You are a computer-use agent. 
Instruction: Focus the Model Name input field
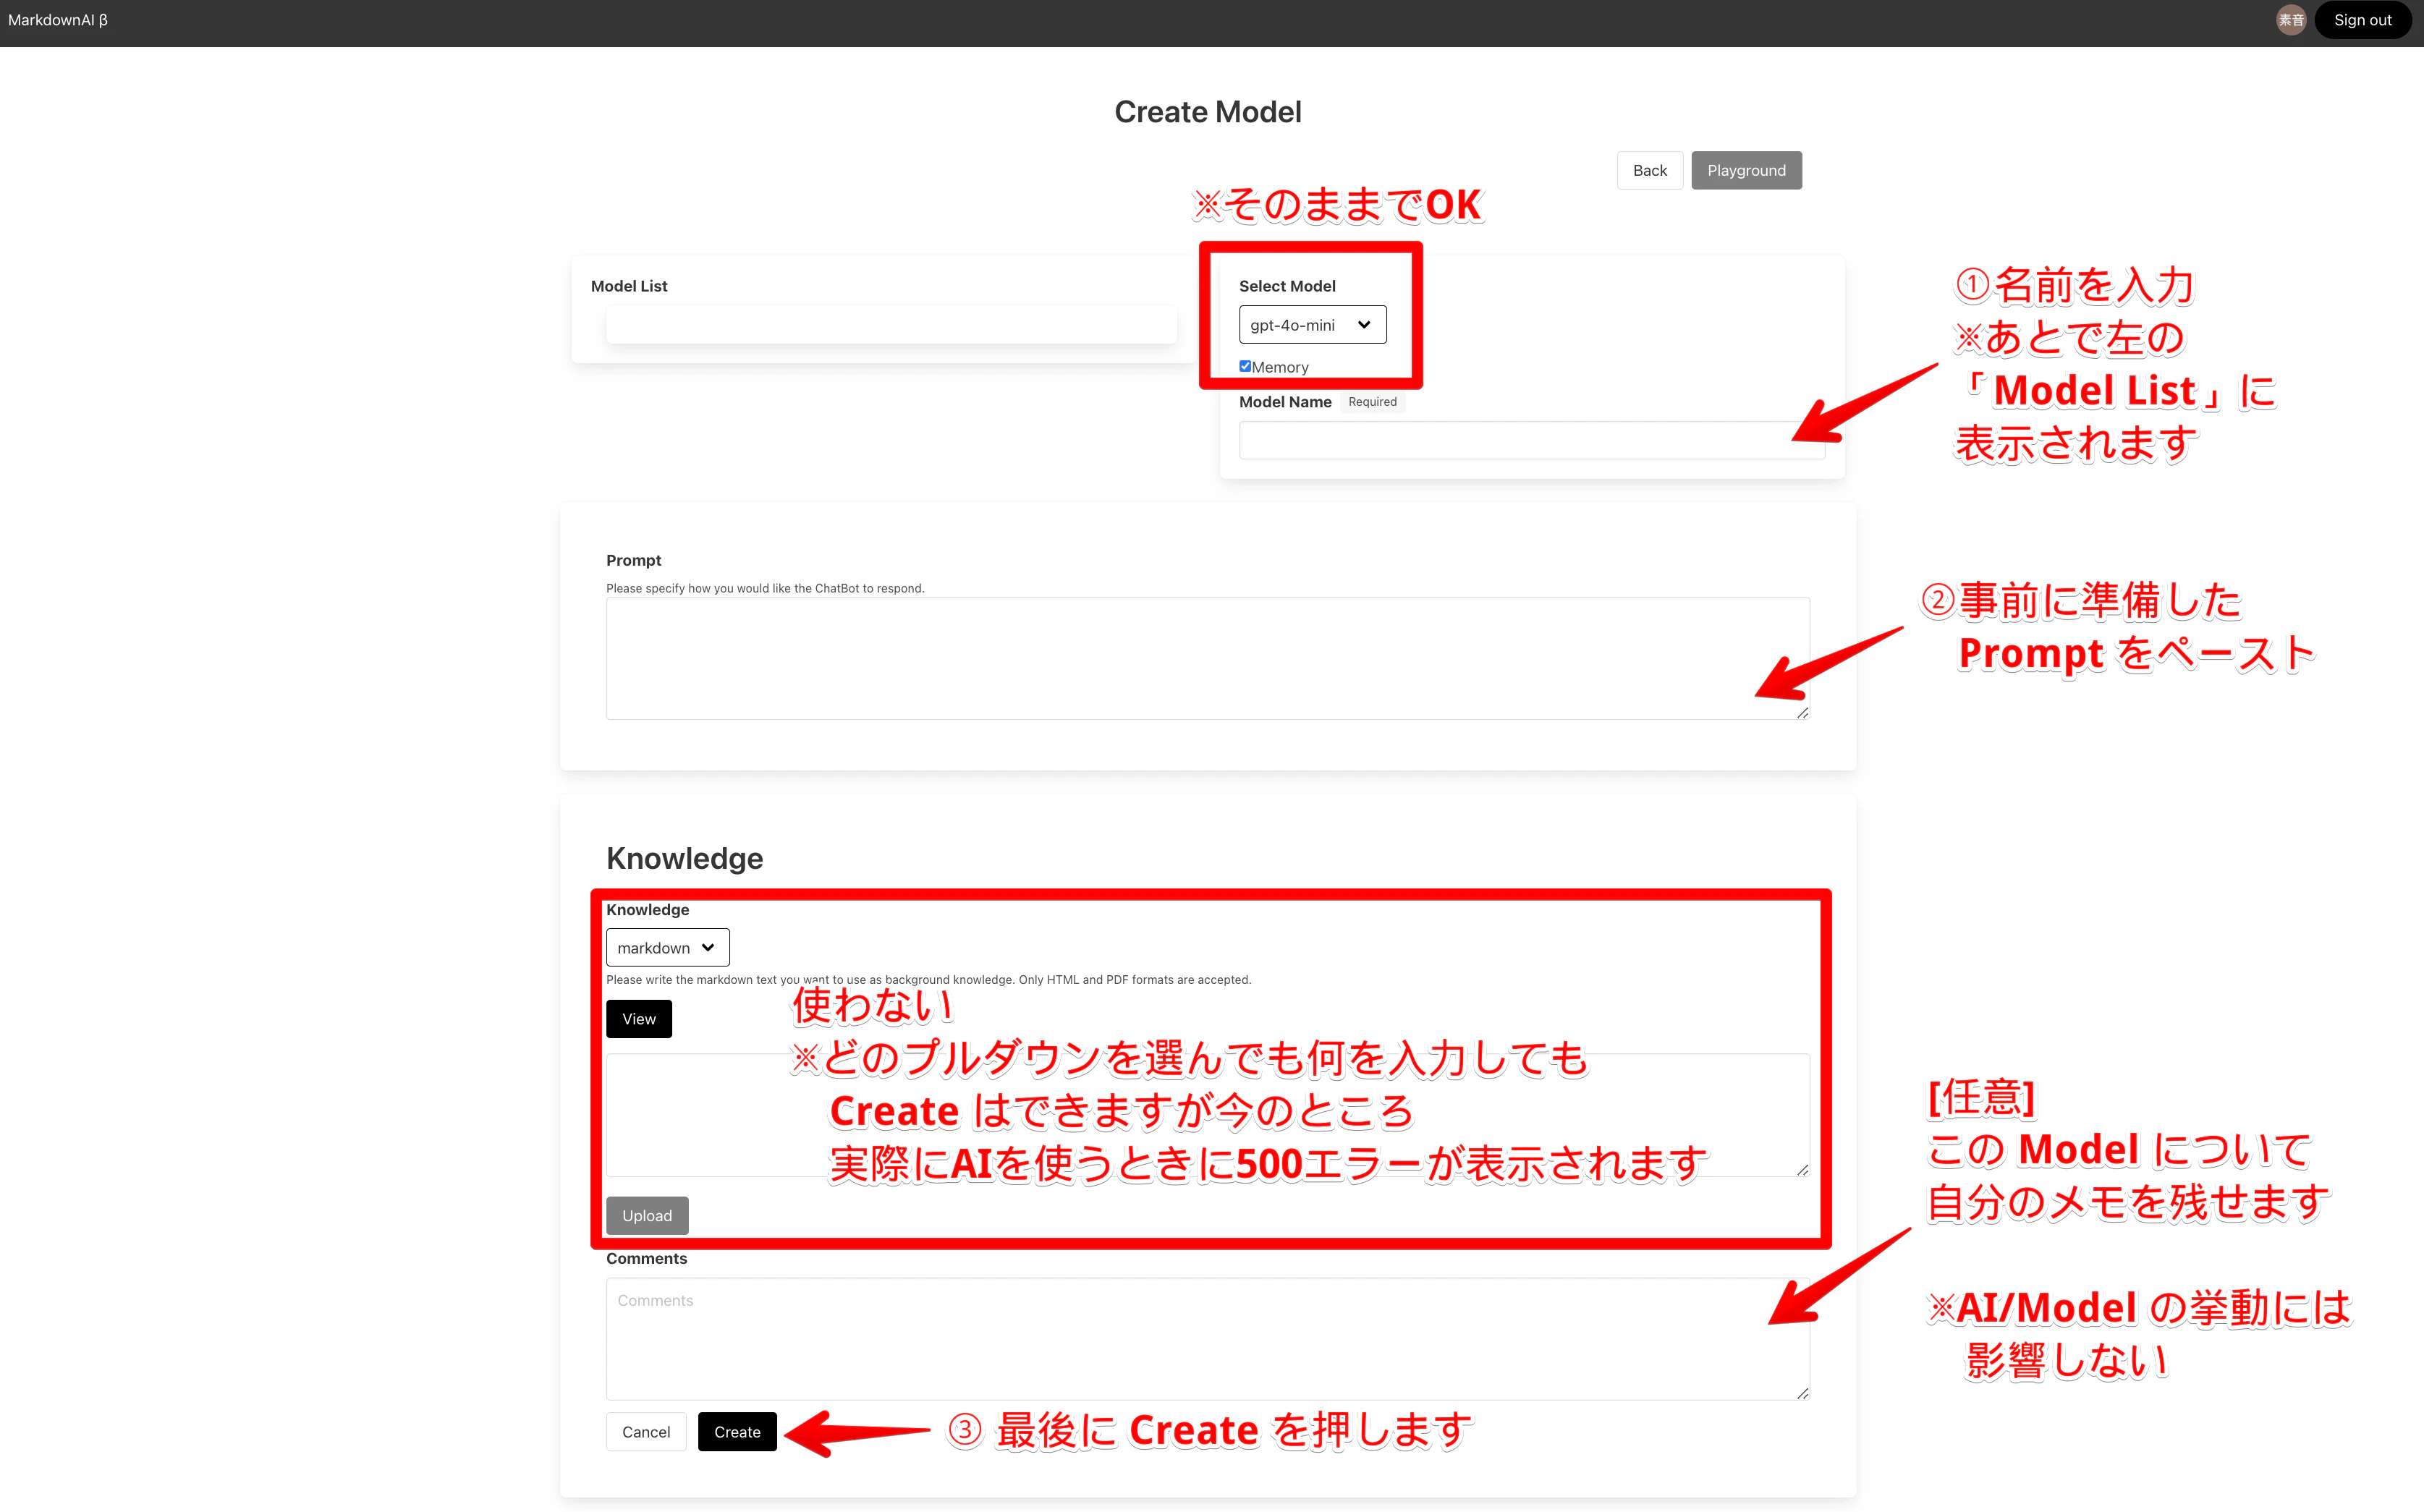pos(1531,440)
